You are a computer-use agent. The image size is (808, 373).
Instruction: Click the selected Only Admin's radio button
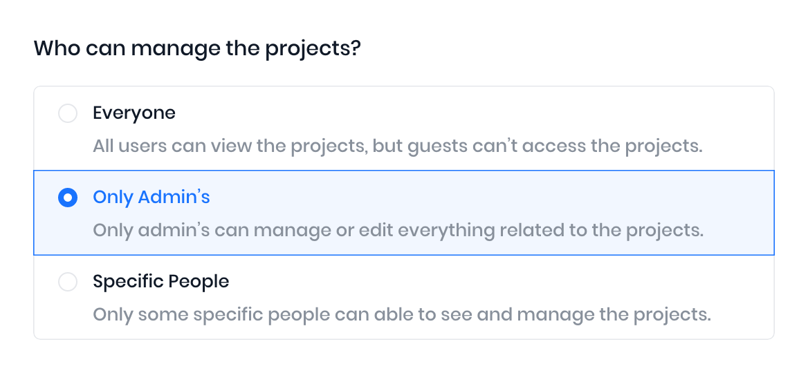68,198
